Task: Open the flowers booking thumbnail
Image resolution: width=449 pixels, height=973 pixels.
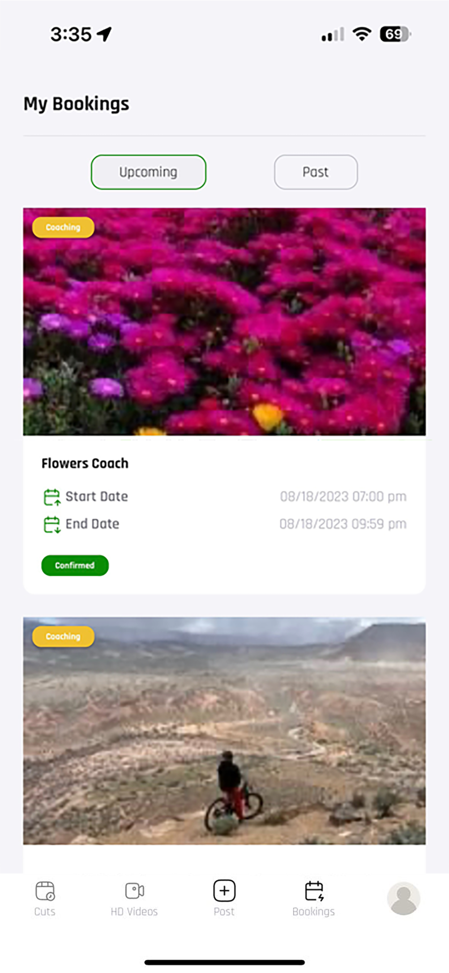Action: [224, 321]
